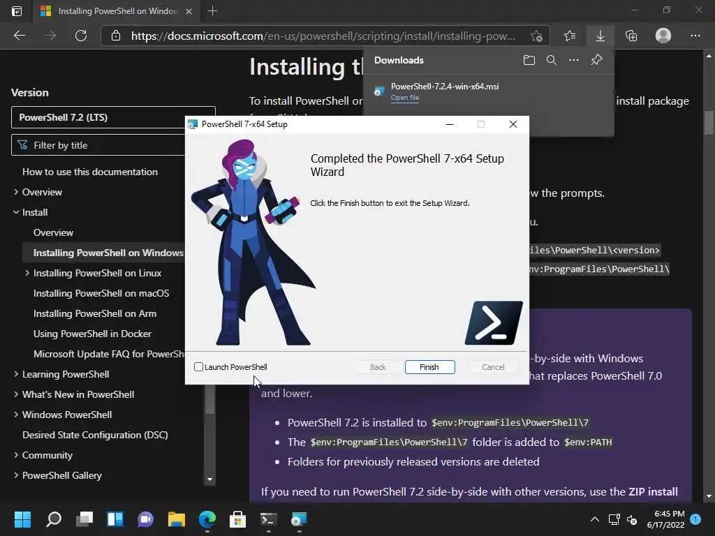
Task: Open Widgets from the taskbar
Action: point(115,519)
